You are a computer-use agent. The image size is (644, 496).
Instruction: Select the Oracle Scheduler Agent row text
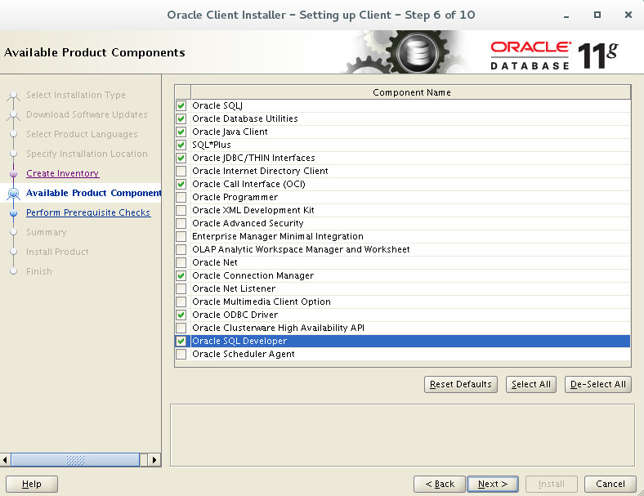coord(244,354)
